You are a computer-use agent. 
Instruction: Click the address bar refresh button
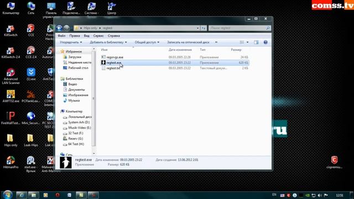tap(204, 28)
